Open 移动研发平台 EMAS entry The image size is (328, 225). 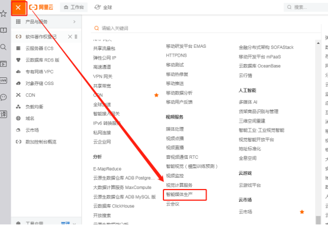click(186, 46)
